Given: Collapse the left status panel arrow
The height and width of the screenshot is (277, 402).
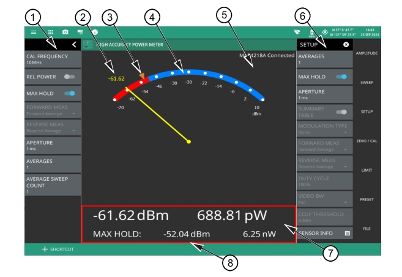Looking at the screenshot, I should point(74,45).
